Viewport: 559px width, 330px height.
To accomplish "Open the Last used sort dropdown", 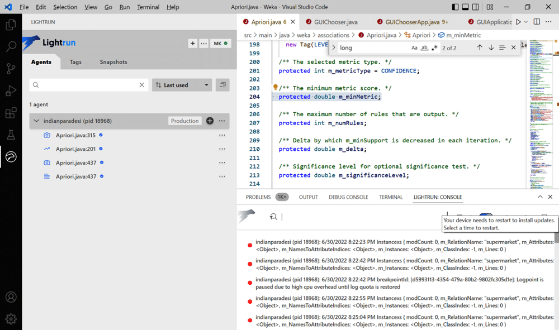I will pyautogui.click(x=182, y=85).
